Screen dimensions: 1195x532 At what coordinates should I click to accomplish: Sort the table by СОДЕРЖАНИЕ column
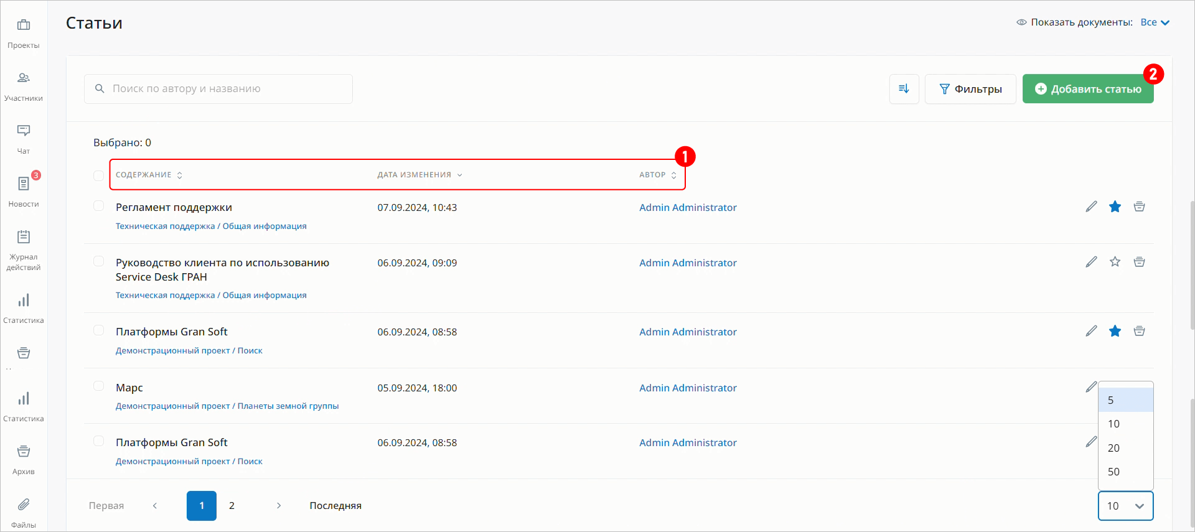point(149,175)
